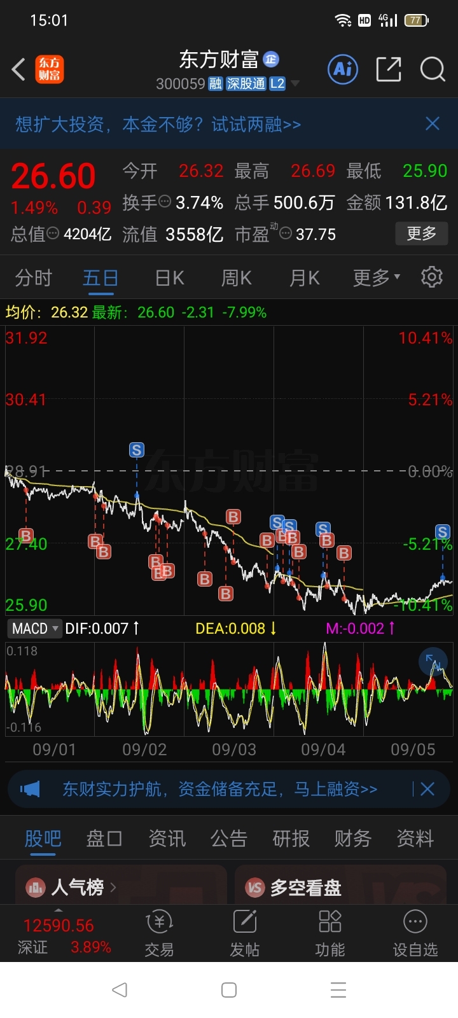Expand the stock code dropdown triangle

point(295,84)
